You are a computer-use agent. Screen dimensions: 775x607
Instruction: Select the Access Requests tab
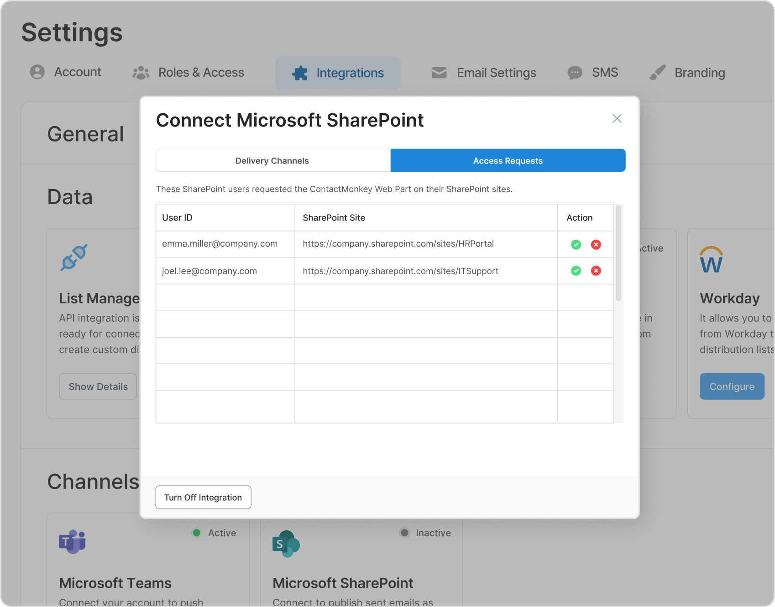click(508, 161)
